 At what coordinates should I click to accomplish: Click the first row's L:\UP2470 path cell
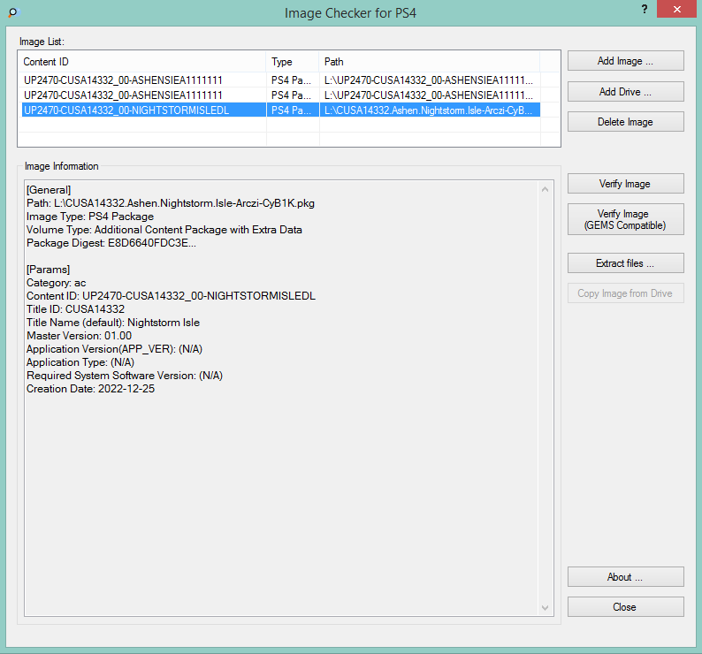coord(429,80)
